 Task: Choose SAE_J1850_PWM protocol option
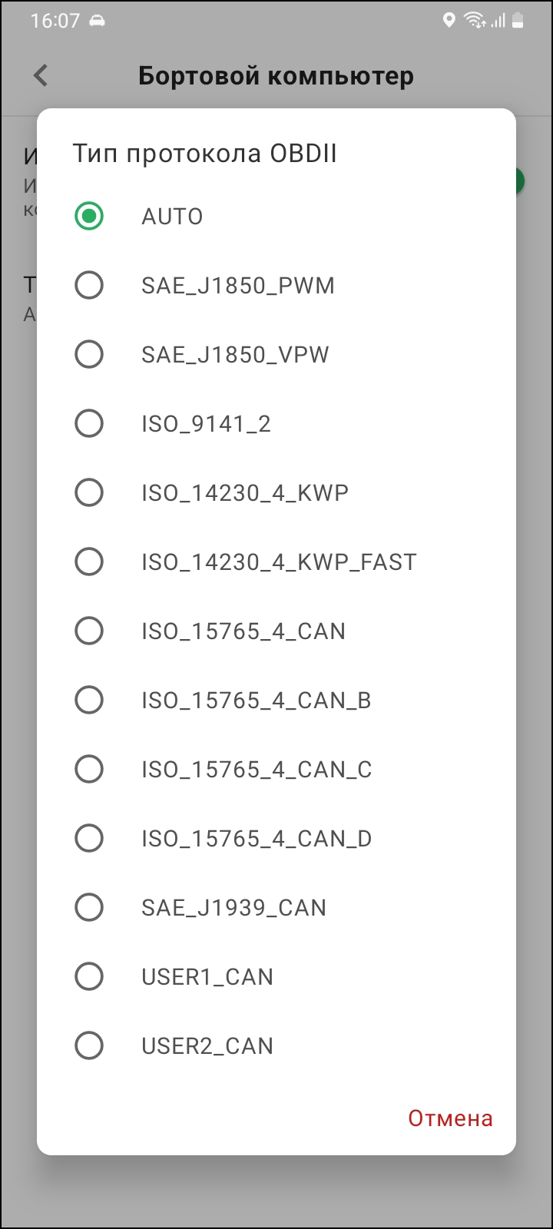(89, 286)
